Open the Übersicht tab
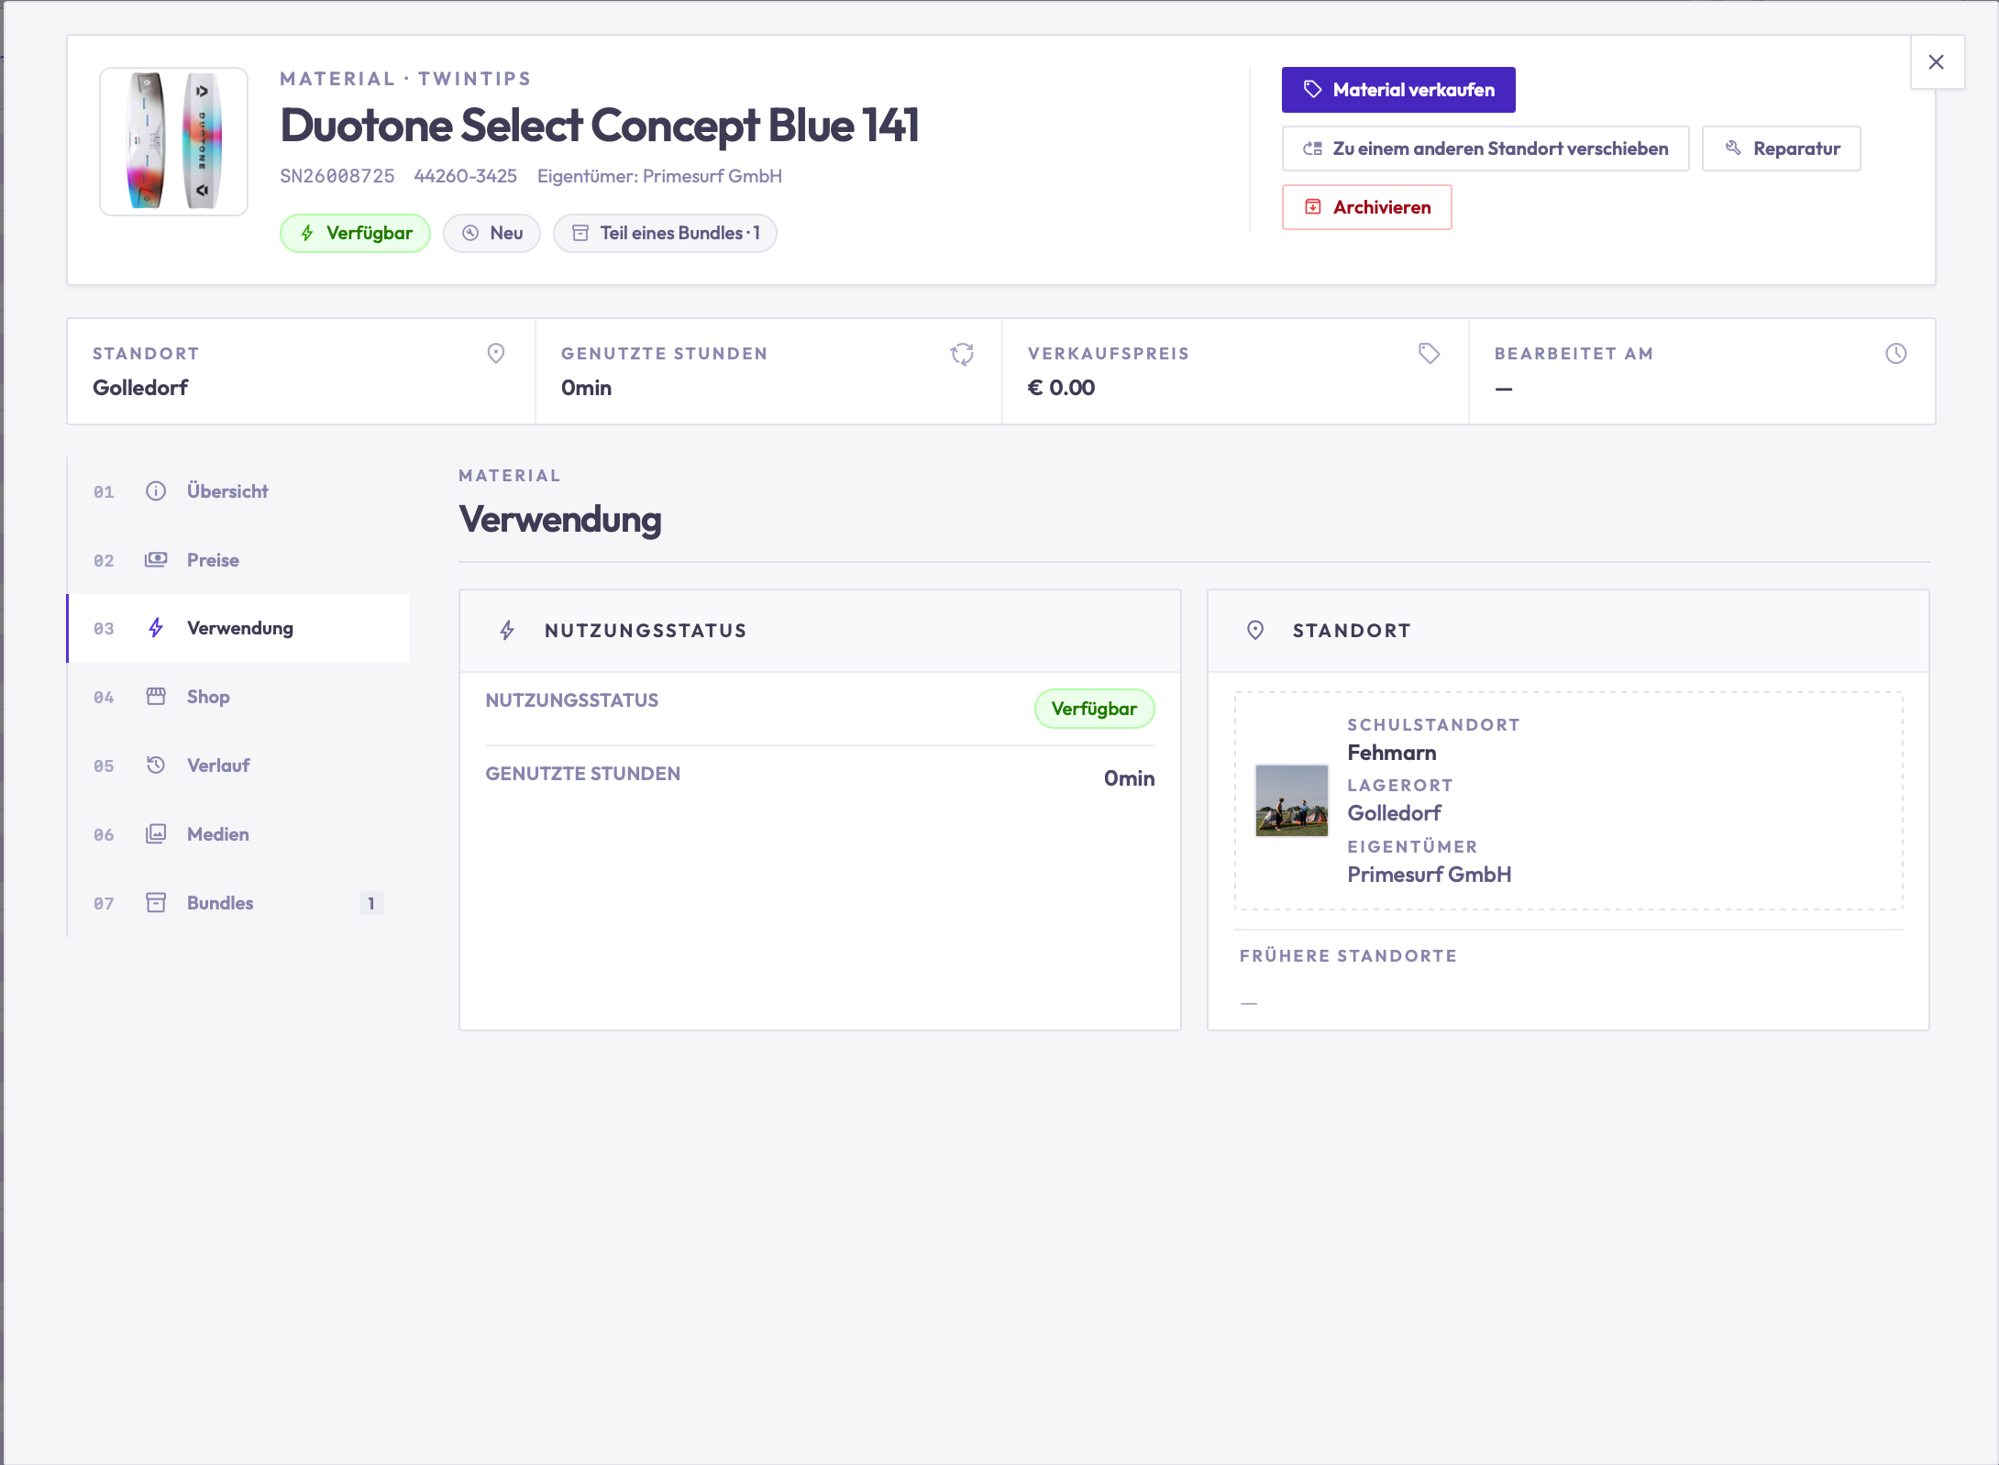The width and height of the screenshot is (1999, 1465). click(x=238, y=491)
